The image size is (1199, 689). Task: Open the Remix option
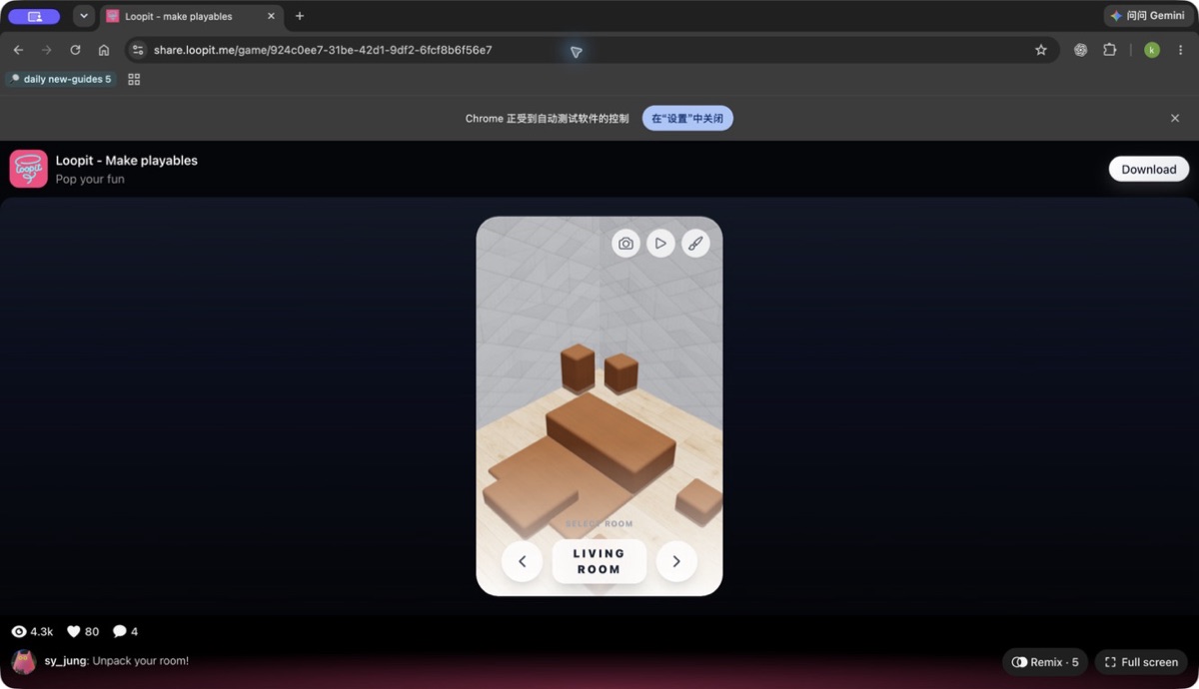pos(1045,662)
